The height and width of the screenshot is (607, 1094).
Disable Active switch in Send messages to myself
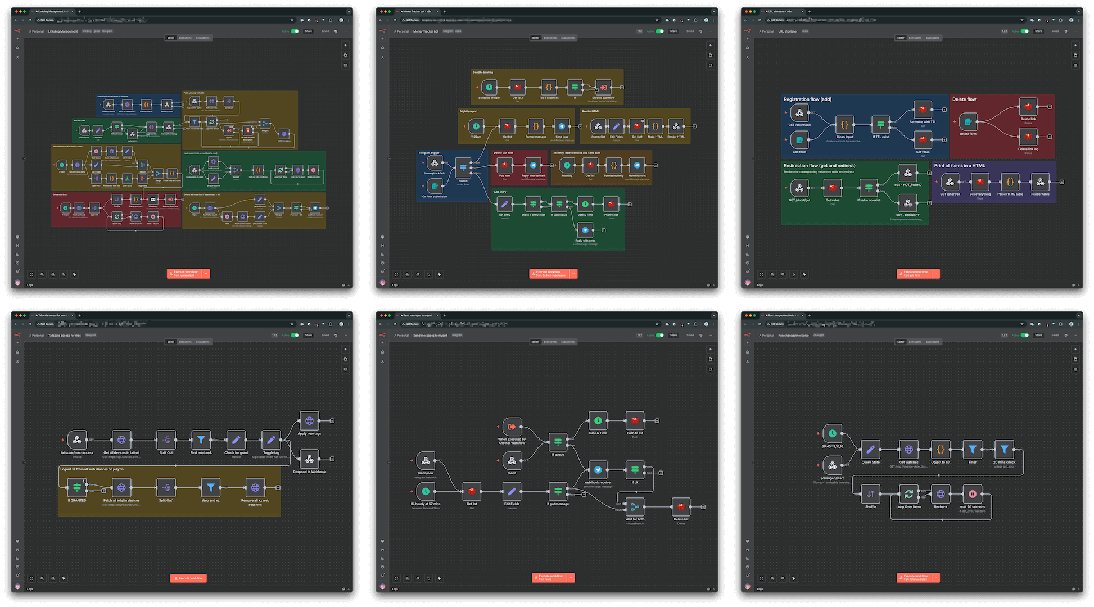(x=659, y=336)
